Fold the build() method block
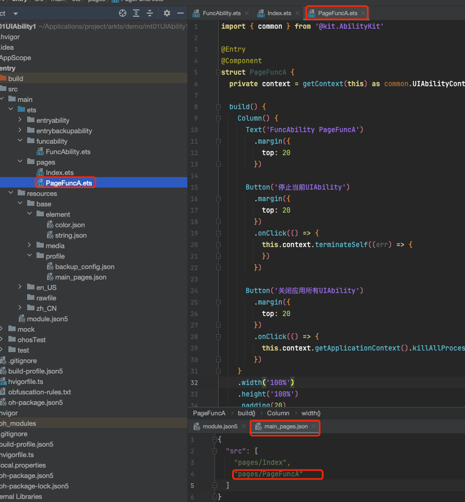 click(x=219, y=107)
